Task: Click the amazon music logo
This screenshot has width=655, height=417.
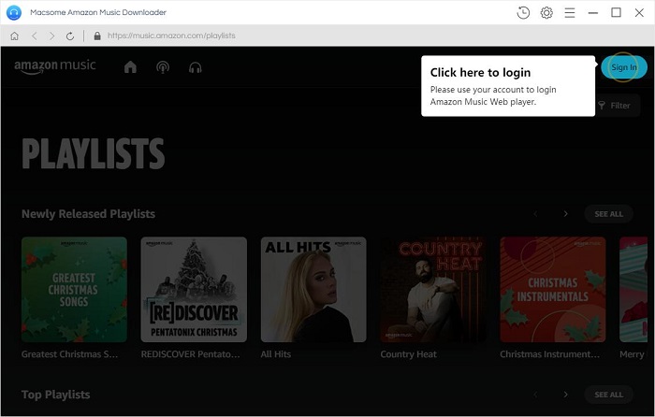Action: [55, 66]
